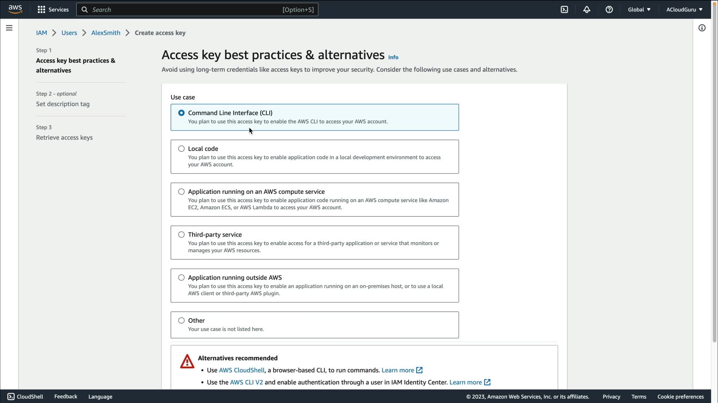Navigate to AlexSmith breadcrumb

[106, 33]
